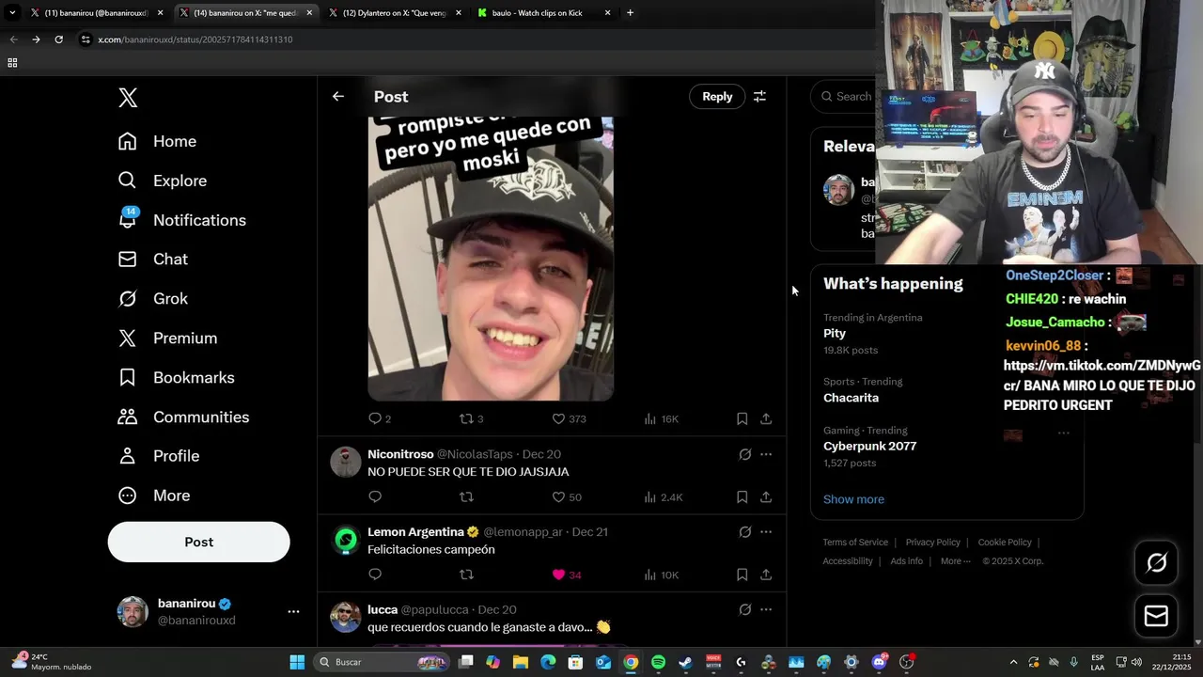Click the Reply button in header

pos(717,96)
